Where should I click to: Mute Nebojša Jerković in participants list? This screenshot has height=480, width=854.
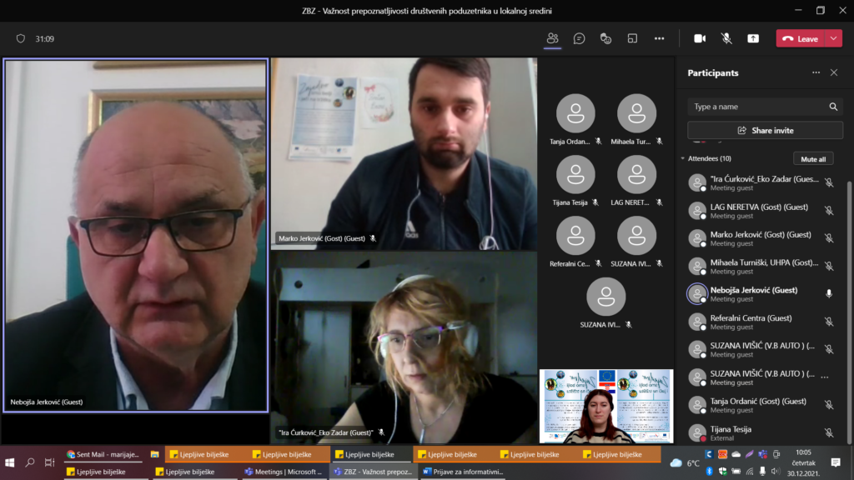coord(828,293)
